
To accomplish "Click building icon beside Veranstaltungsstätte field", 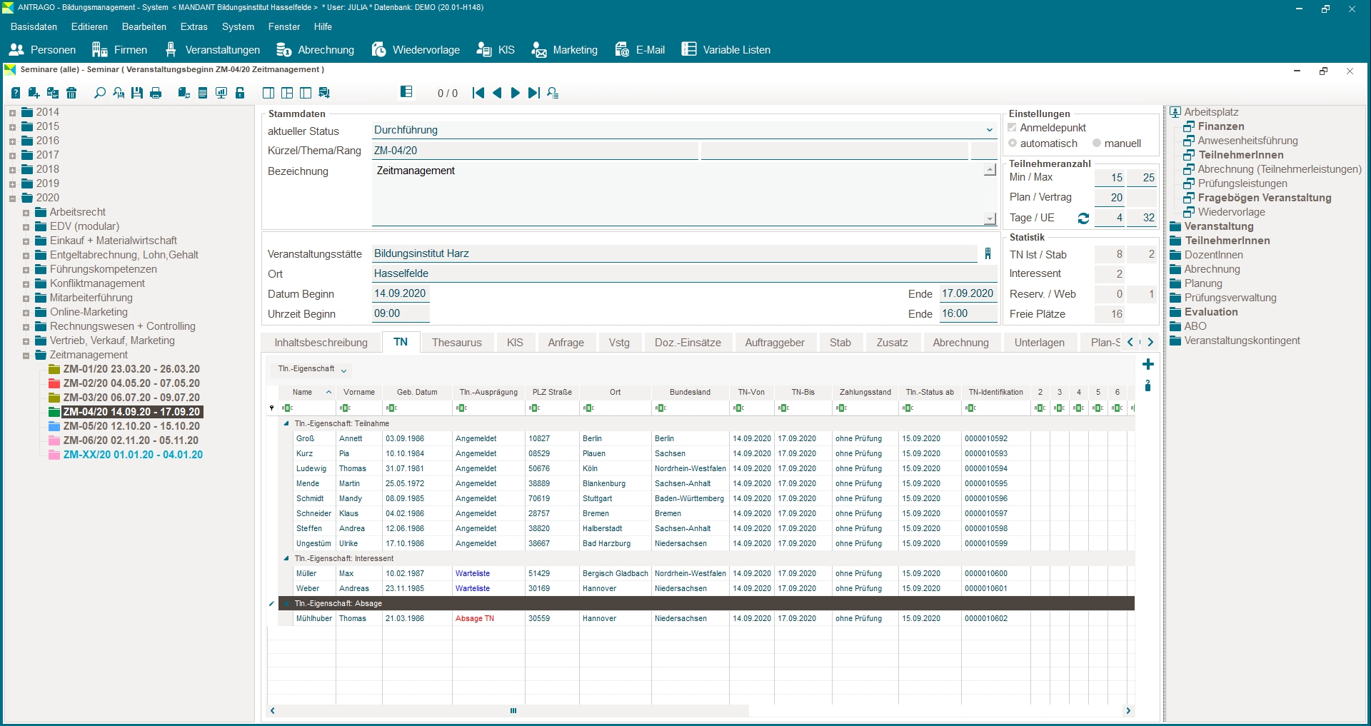I will click(988, 253).
